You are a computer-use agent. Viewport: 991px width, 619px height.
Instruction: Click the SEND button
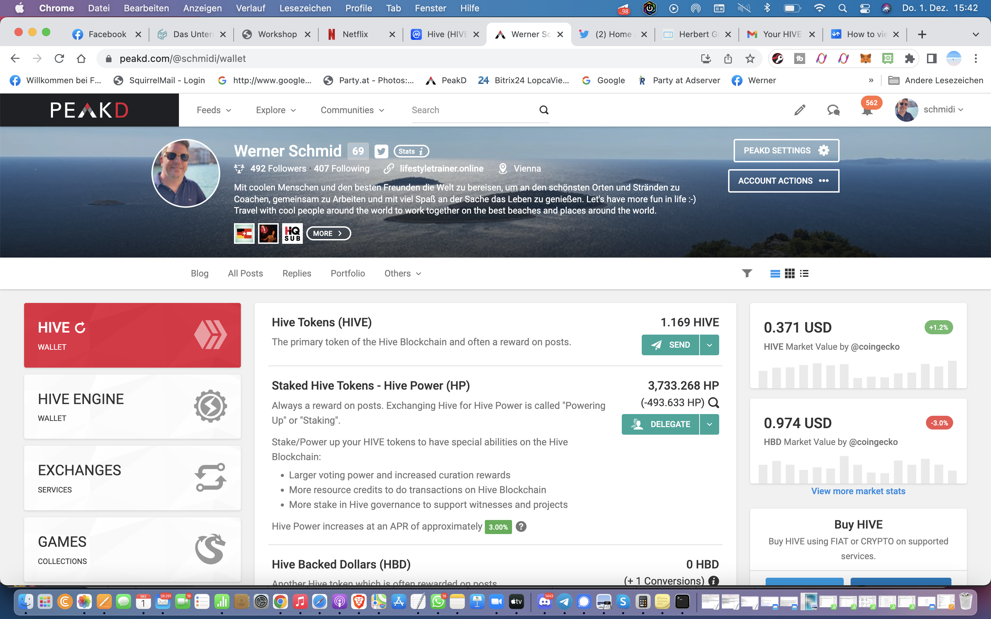coord(670,345)
